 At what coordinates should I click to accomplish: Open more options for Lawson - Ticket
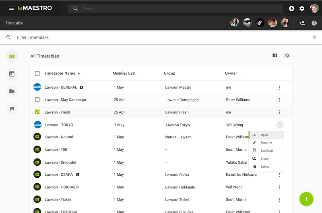point(279,200)
